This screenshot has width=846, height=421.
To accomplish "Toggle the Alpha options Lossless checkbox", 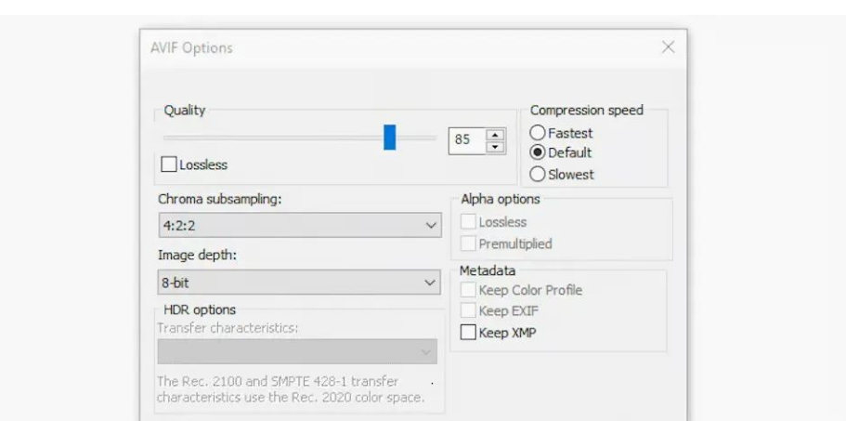I will pos(469,222).
